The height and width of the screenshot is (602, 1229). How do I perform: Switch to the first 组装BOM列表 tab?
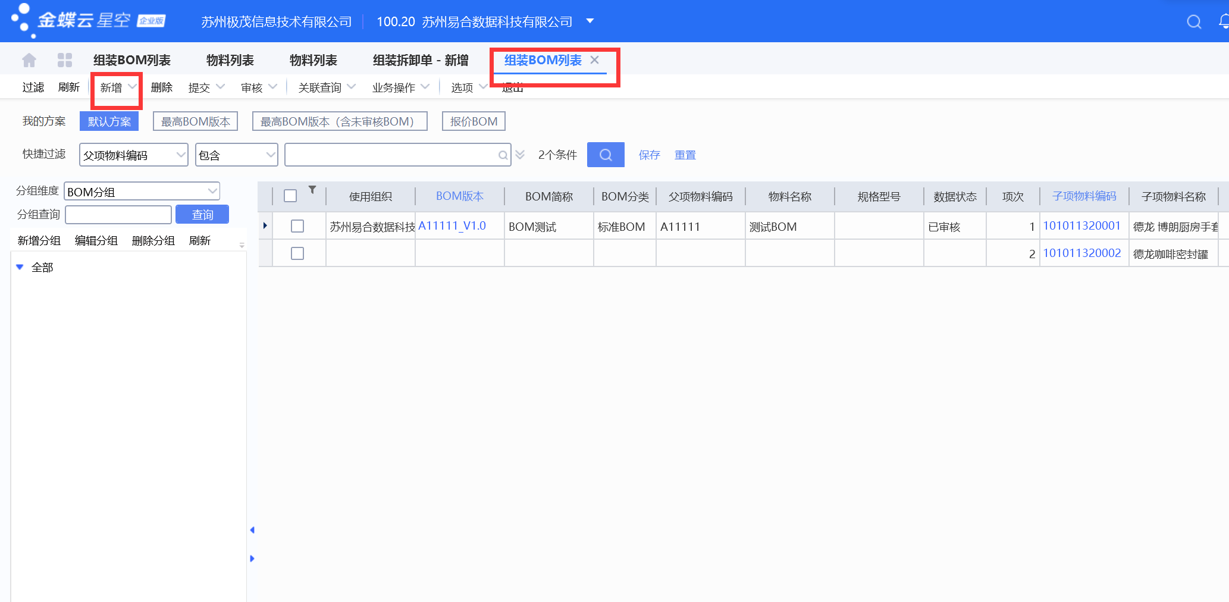pos(132,60)
